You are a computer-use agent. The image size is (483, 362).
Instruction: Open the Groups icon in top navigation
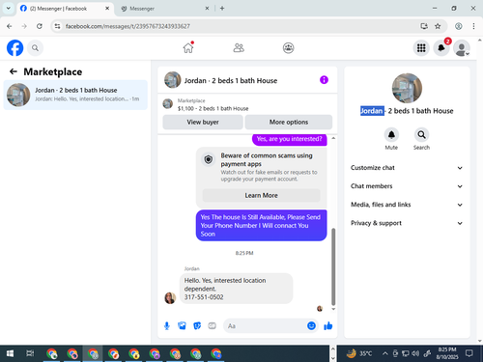coord(288,48)
